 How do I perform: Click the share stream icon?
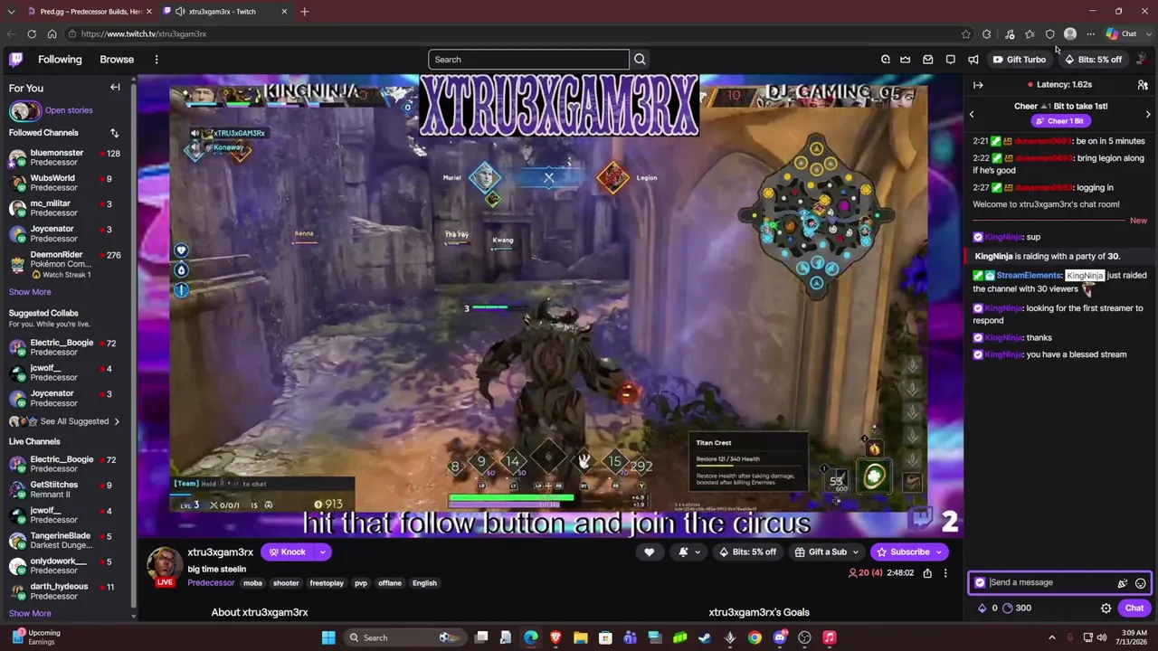(x=927, y=572)
